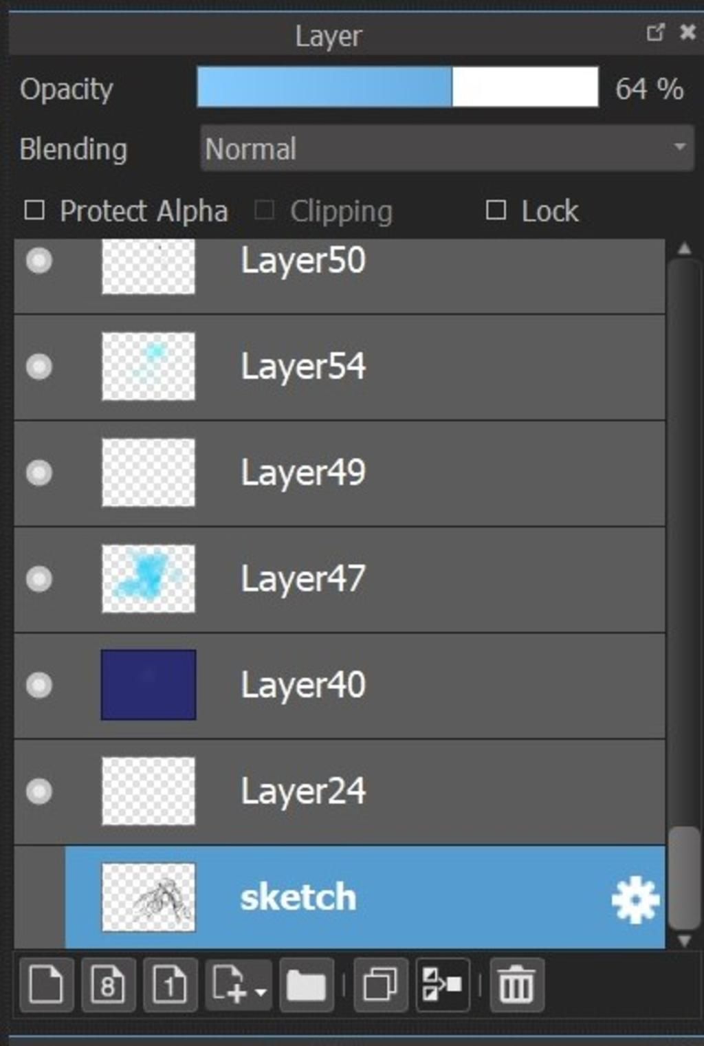Select the Layer40 dark blue thumbnail
704x1046 pixels.
pyautogui.click(x=148, y=685)
